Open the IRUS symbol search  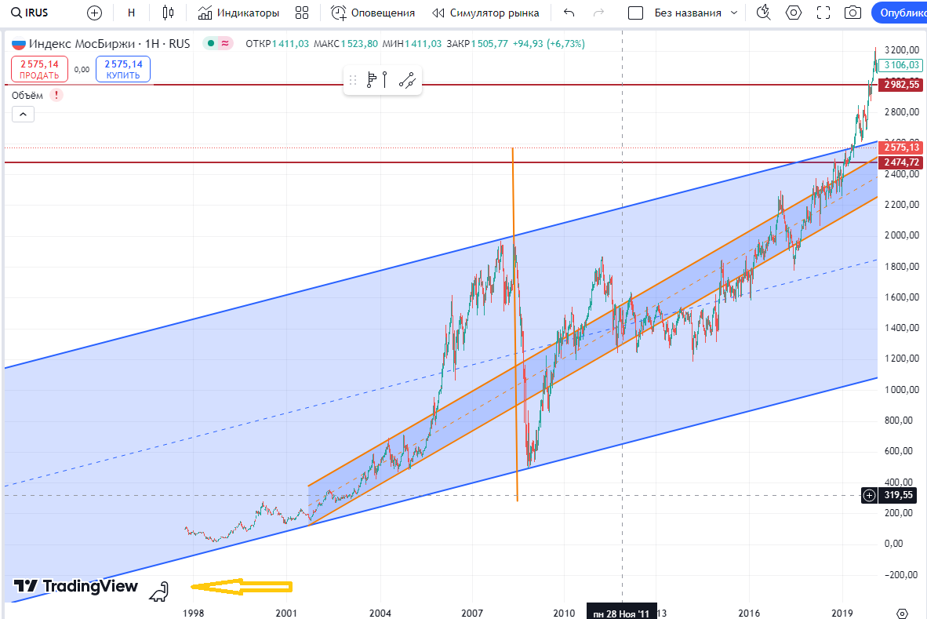point(30,13)
